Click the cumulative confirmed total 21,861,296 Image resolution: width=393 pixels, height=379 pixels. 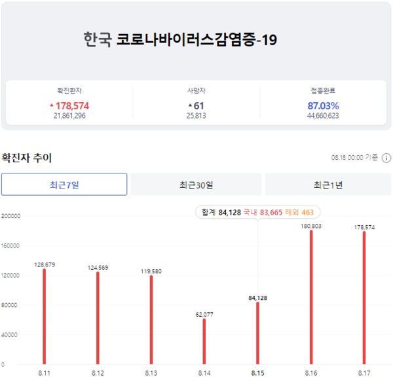pos(69,116)
